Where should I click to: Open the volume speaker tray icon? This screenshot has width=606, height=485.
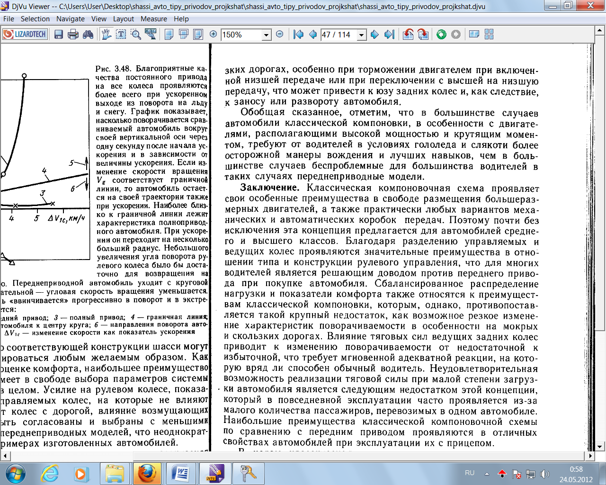coord(544,474)
